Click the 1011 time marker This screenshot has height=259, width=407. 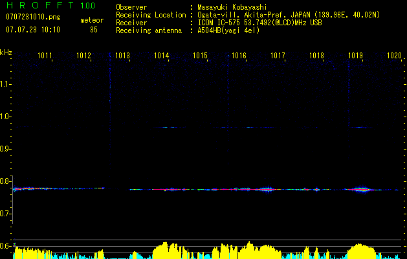coord(45,56)
